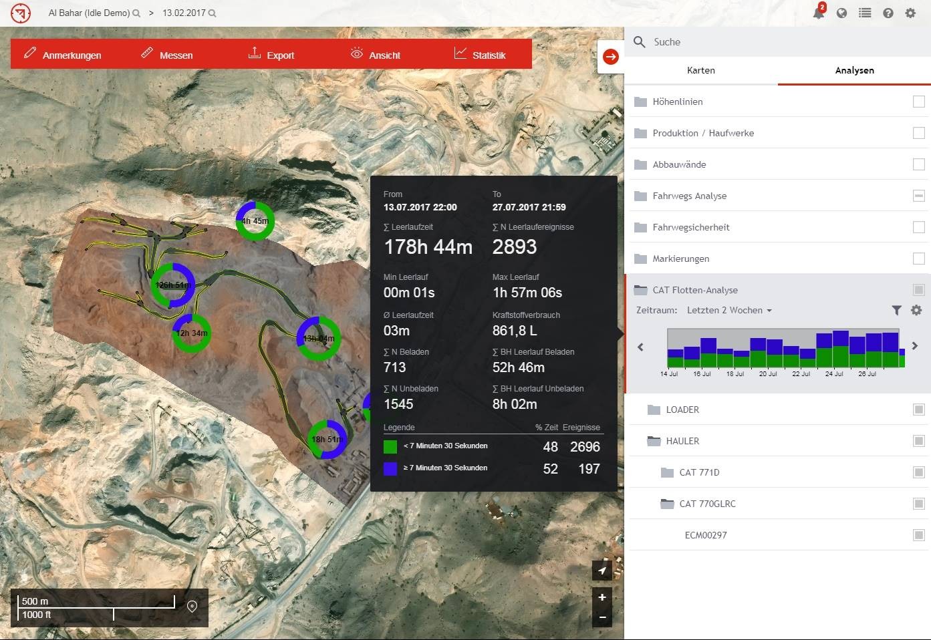Enable the Höhenlinien checkbox
The image size is (931, 640).
pos(919,102)
